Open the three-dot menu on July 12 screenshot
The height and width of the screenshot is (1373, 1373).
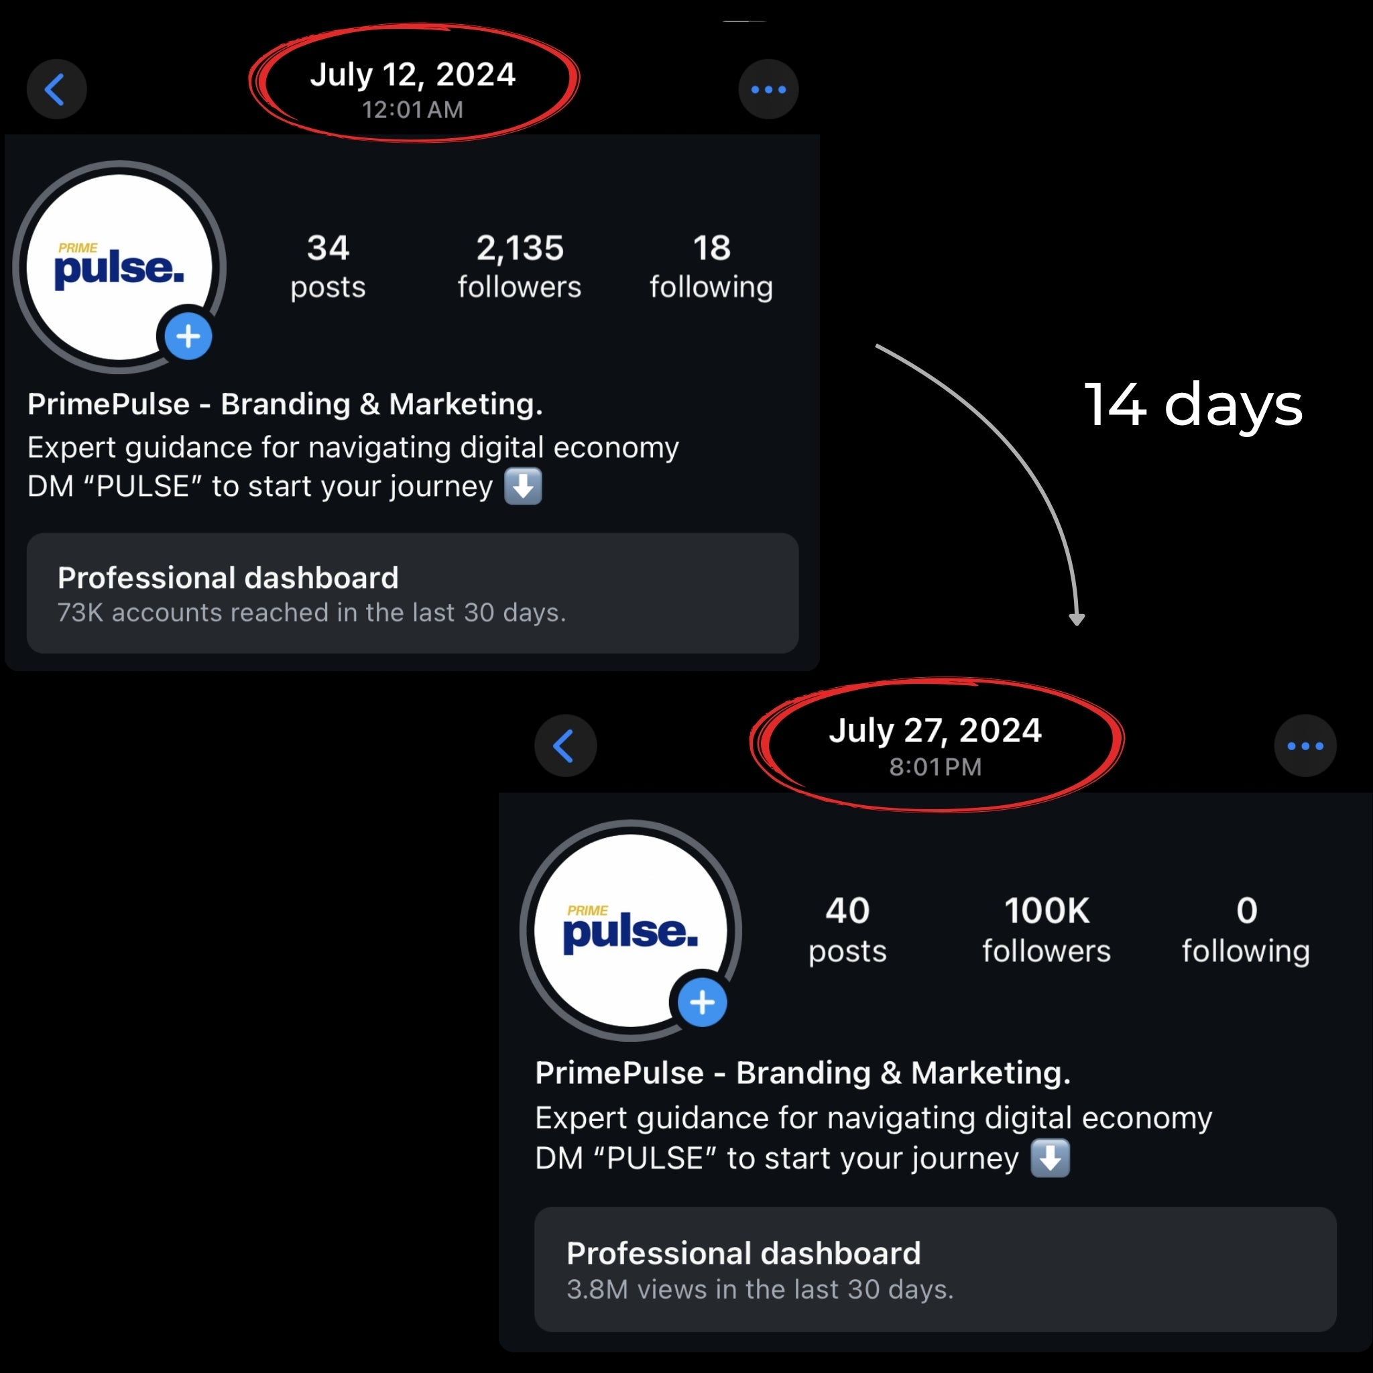pyautogui.click(x=768, y=90)
